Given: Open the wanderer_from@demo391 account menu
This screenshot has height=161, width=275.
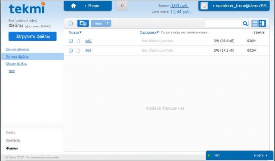Looking at the screenshot, I should click(x=240, y=6).
